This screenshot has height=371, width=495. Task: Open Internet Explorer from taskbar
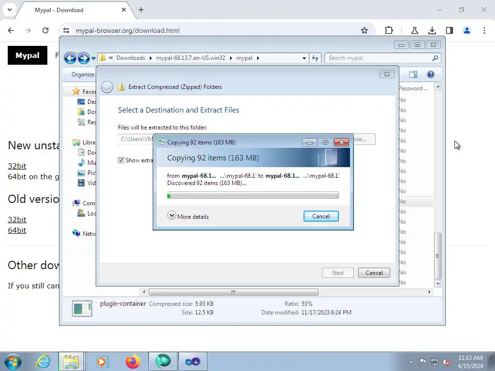click(43, 361)
